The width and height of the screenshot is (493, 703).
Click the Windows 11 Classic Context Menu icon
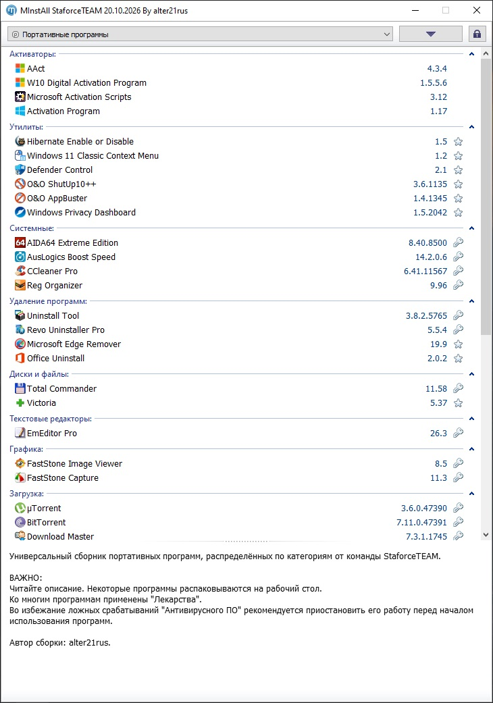pos(20,155)
